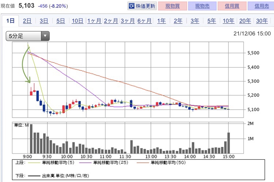Switch to the 3ヶ月 chart tab

[128, 21]
